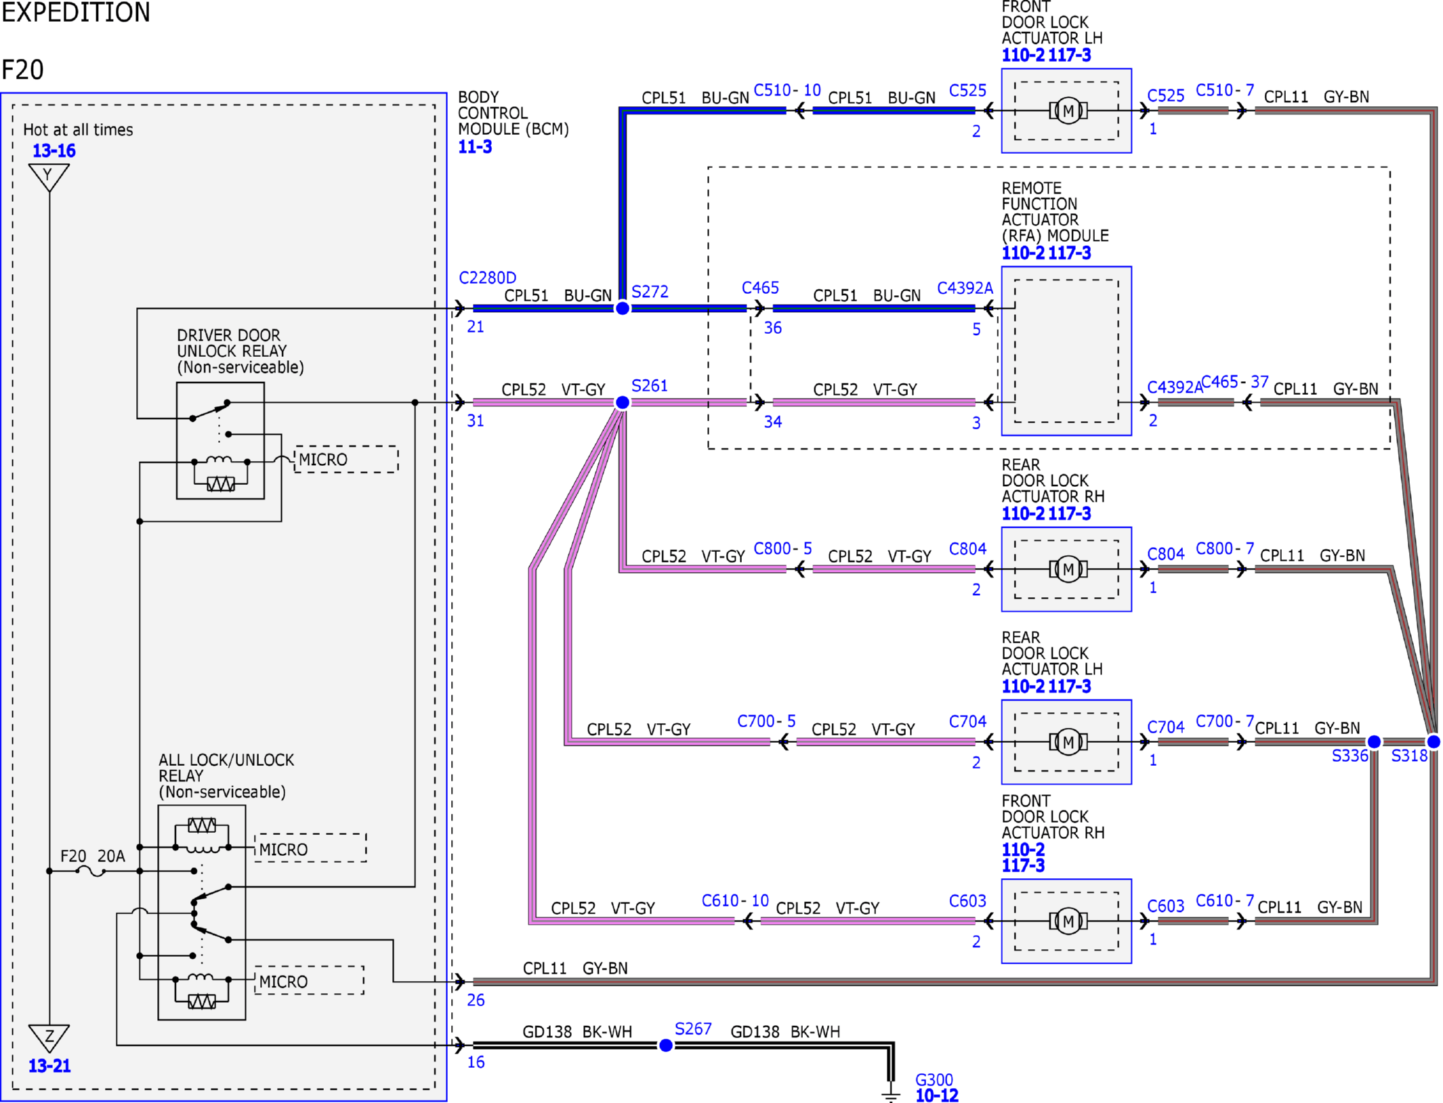Click the connector arrow at BCM pin 16
The width and height of the screenshot is (1443, 1103).
pos(460,1045)
